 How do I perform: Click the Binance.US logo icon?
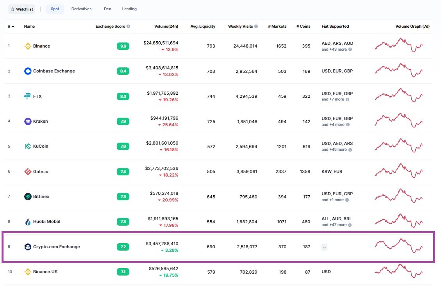click(x=28, y=272)
